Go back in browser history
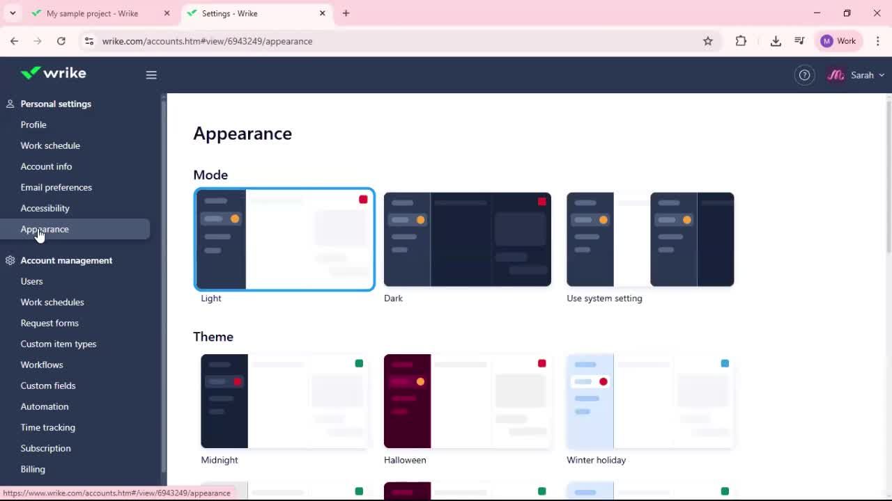This screenshot has height=501, width=892. pos(14,41)
